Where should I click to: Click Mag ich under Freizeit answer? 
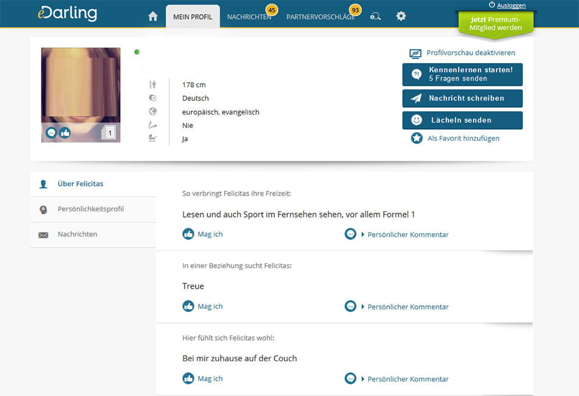coord(203,234)
